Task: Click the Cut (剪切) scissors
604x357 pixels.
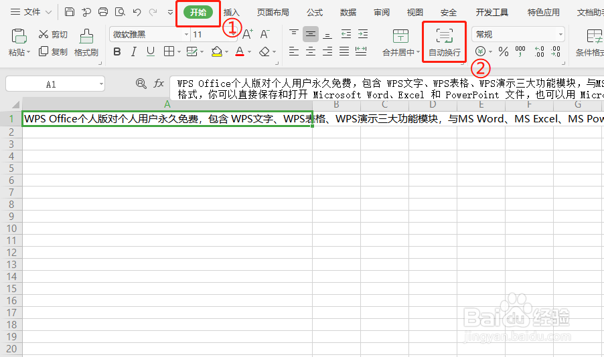Action: tap(53, 35)
